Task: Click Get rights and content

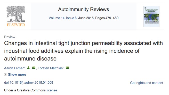Action: (x=147, y=83)
